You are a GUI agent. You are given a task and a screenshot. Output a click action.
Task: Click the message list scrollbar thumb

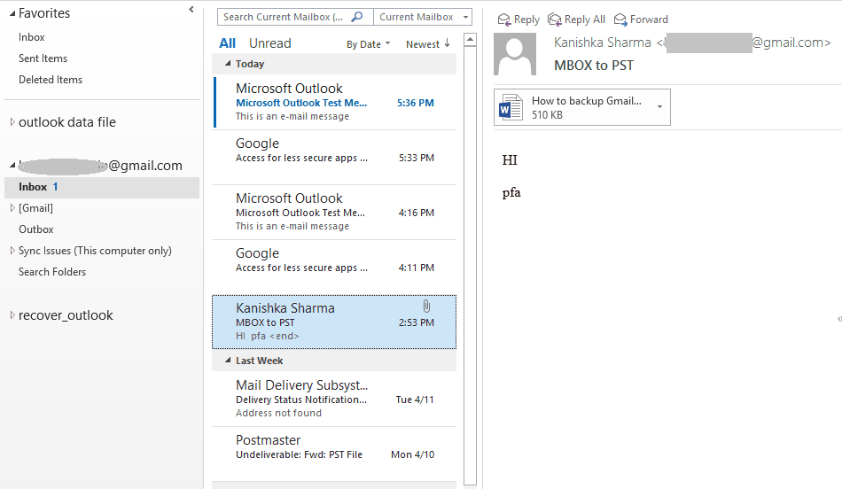[470, 265]
